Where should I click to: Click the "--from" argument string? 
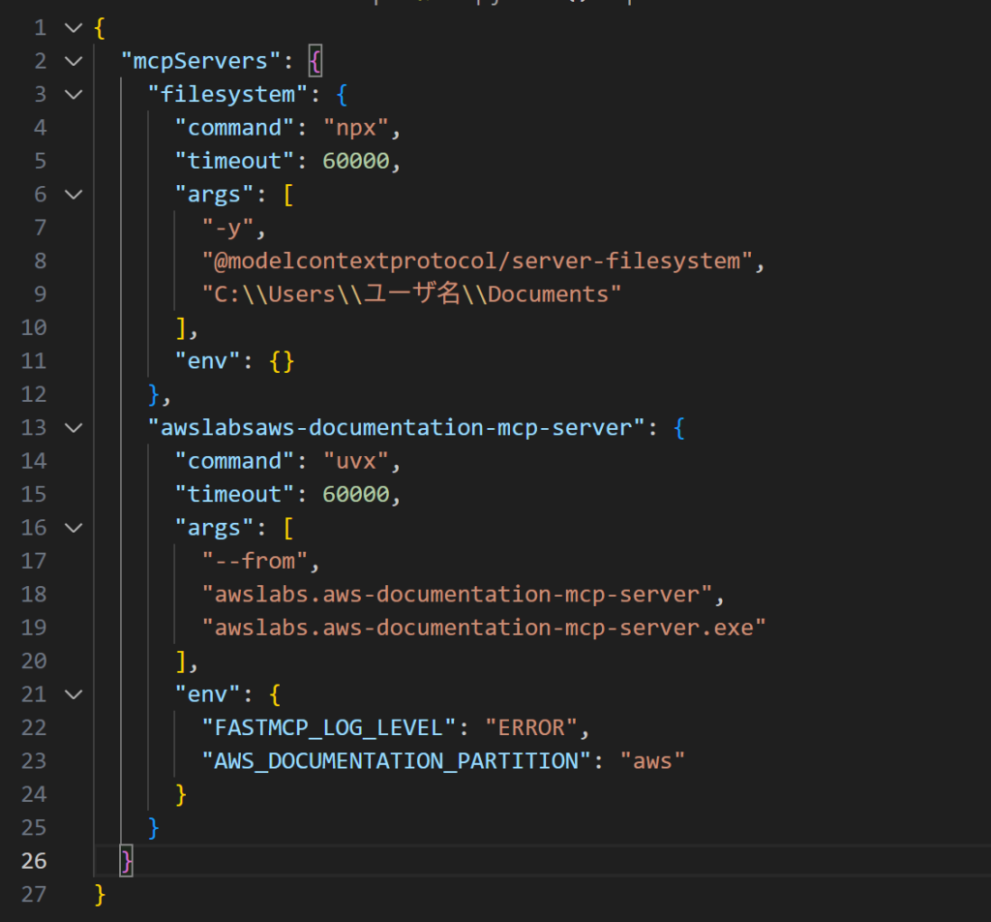[255, 562]
